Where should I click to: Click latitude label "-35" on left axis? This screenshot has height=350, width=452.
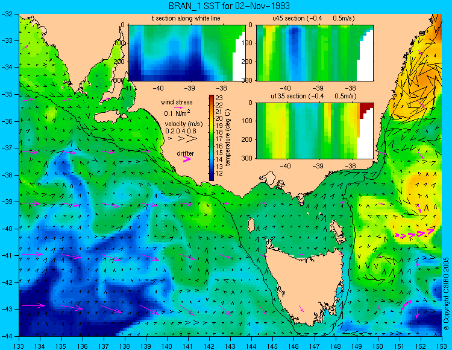tap(7, 94)
